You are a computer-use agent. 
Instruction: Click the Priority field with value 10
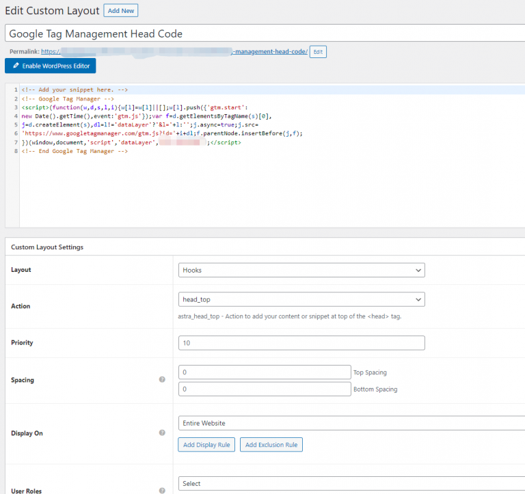(x=301, y=343)
